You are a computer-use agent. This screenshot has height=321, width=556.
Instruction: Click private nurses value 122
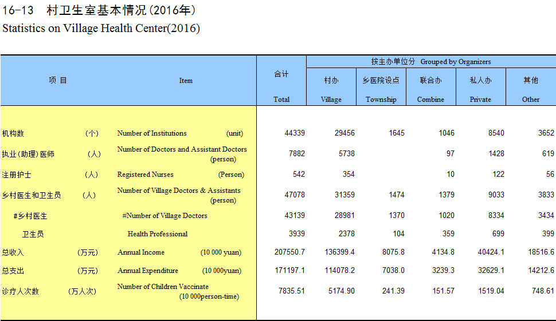click(x=498, y=174)
